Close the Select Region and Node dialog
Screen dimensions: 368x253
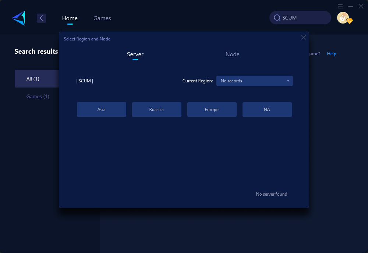(x=304, y=37)
